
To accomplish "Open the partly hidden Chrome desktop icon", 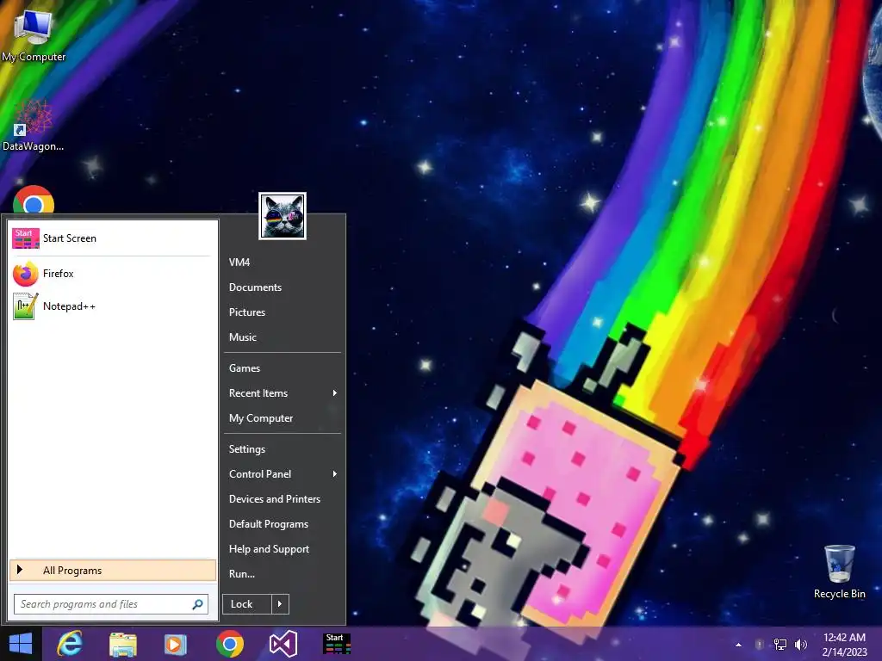I will [x=34, y=200].
